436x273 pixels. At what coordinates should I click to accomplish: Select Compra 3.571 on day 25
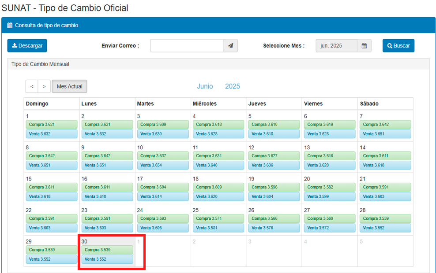tap(218, 218)
